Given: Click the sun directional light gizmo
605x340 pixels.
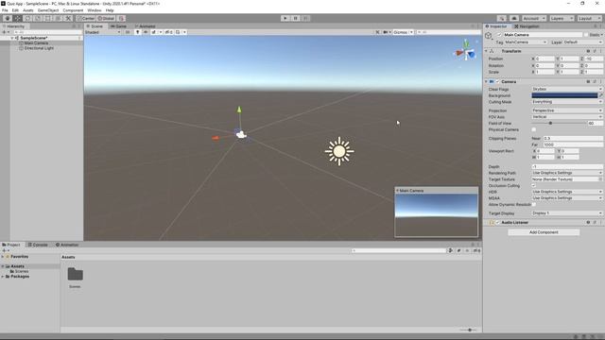Looking at the screenshot, I should (x=339, y=151).
